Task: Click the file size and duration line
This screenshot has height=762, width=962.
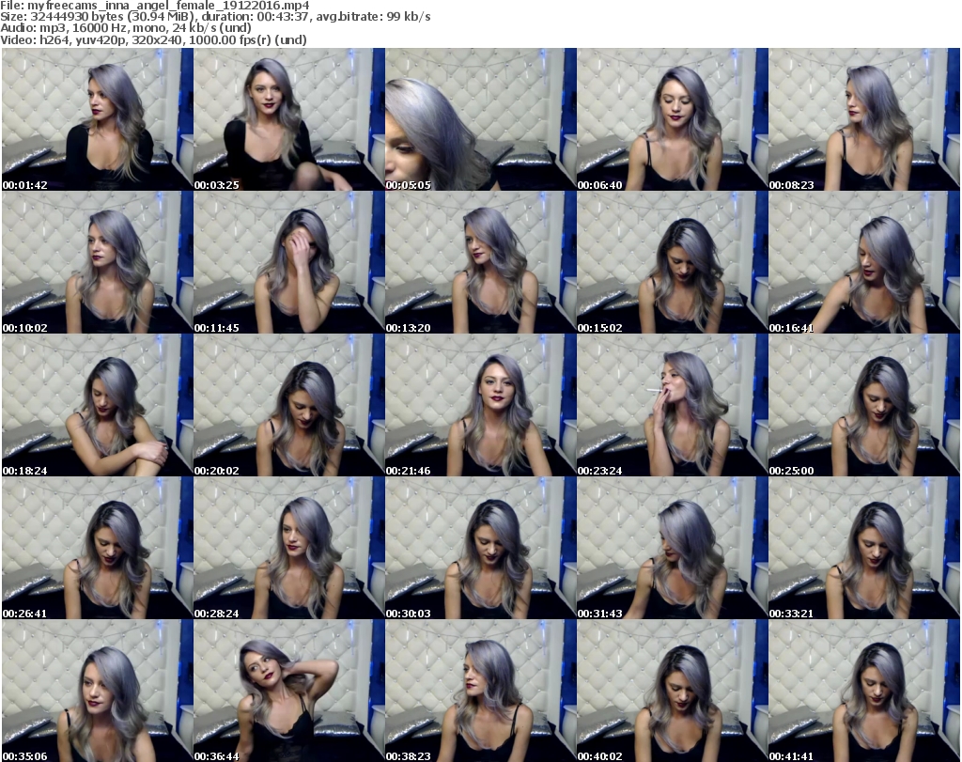Action: [215, 17]
